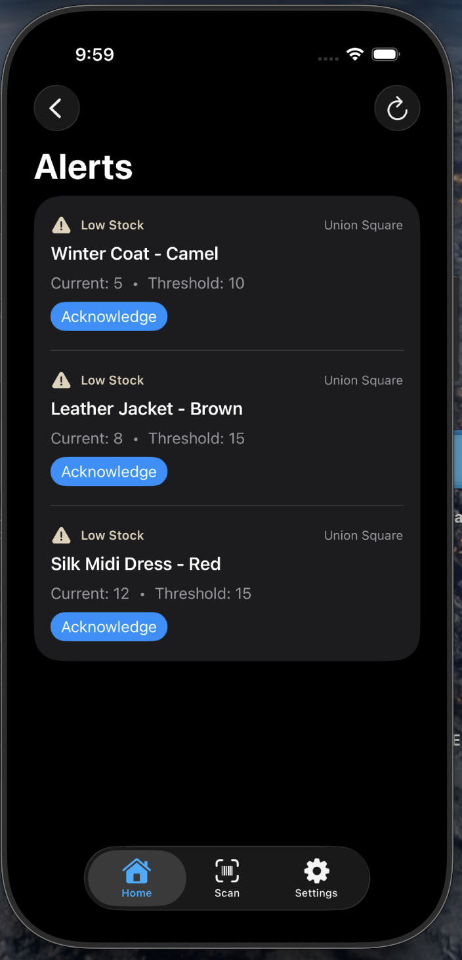Image resolution: width=462 pixels, height=960 pixels.
Task: Tap Union Square on the Leather Jacket alert
Action: click(x=363, y=380)
